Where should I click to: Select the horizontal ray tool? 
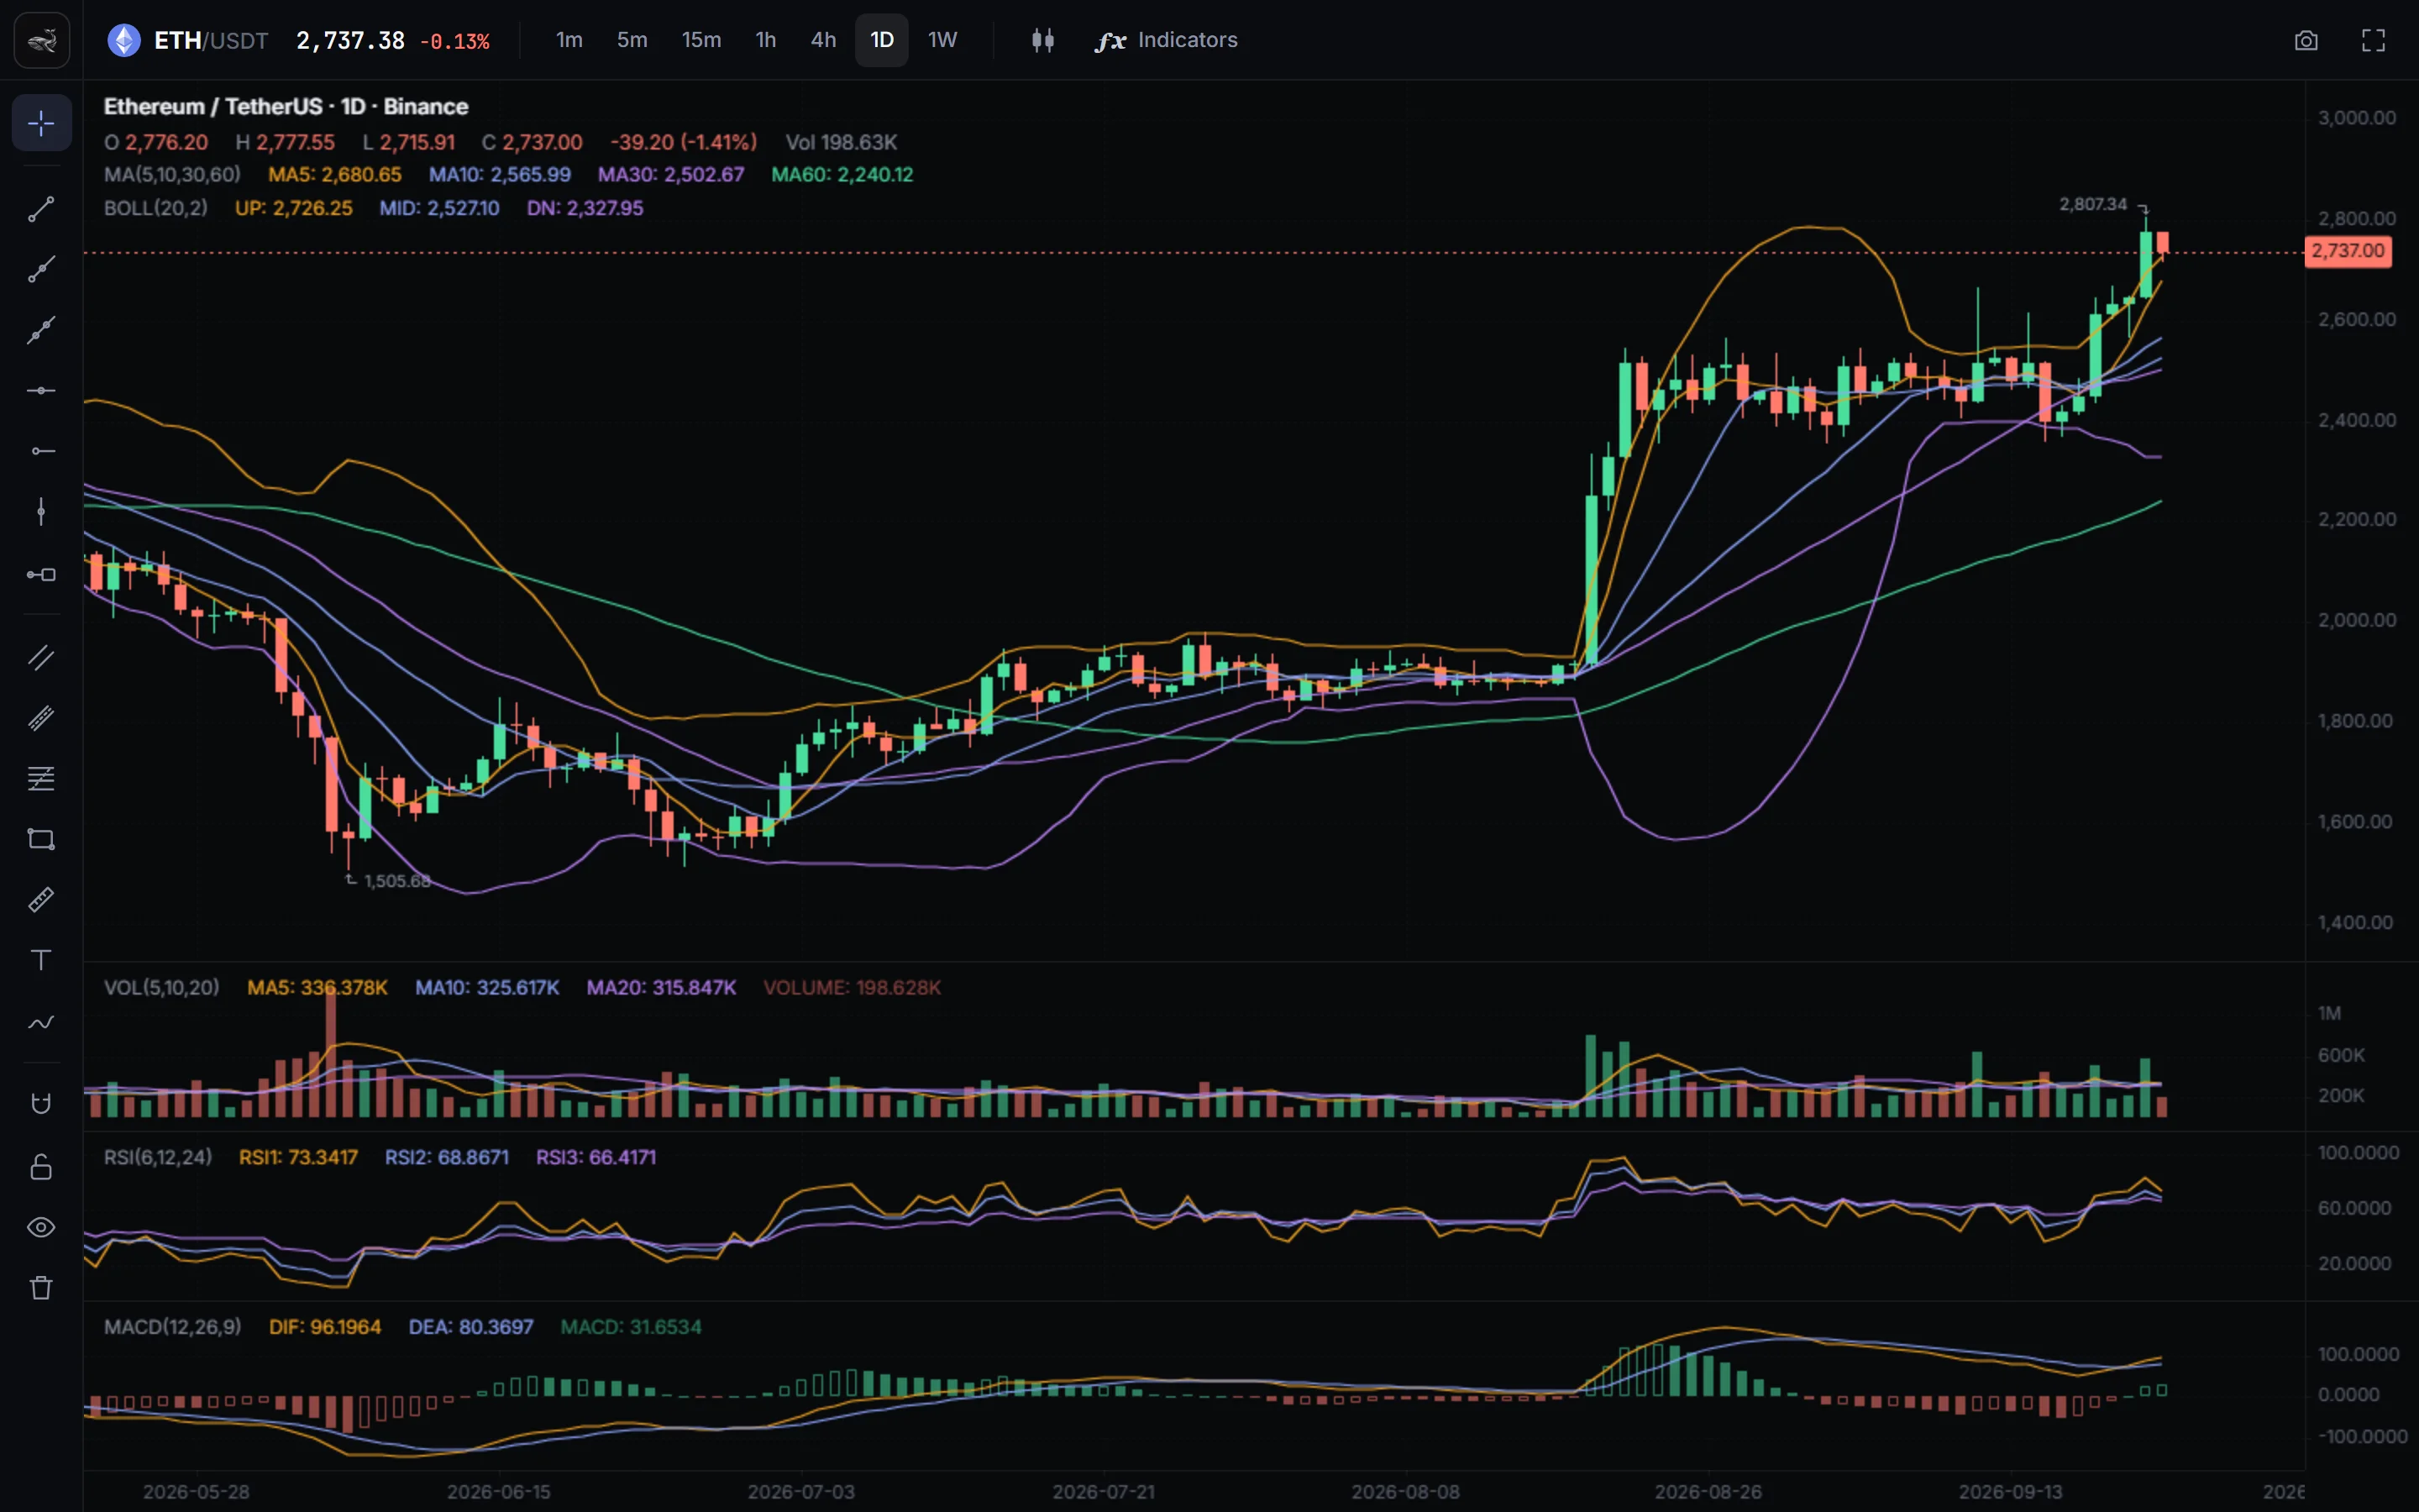(41, 451)
